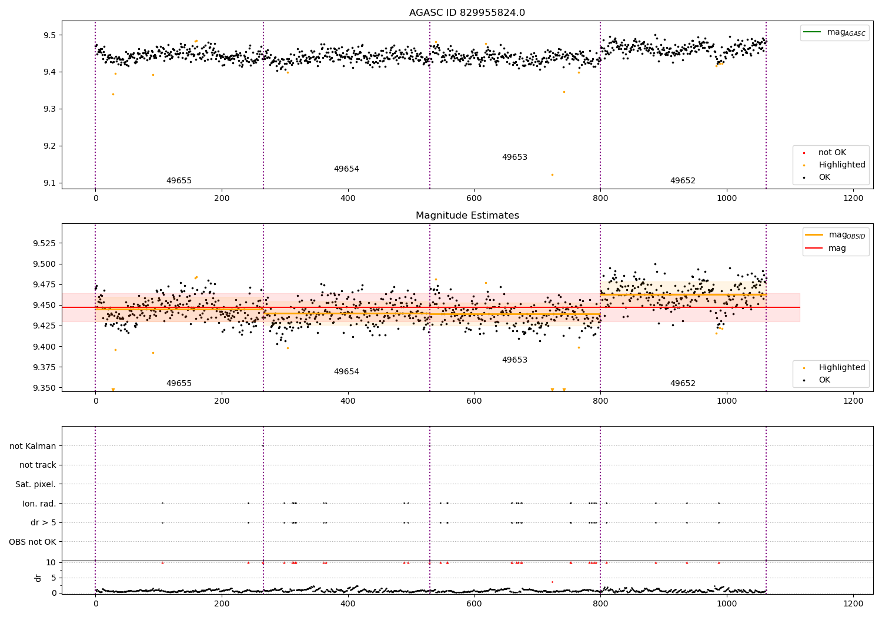The image size is (882, 617).
Task: Click the 600 x-axis tick of the middle plot
Action: [x=474, y=401]
